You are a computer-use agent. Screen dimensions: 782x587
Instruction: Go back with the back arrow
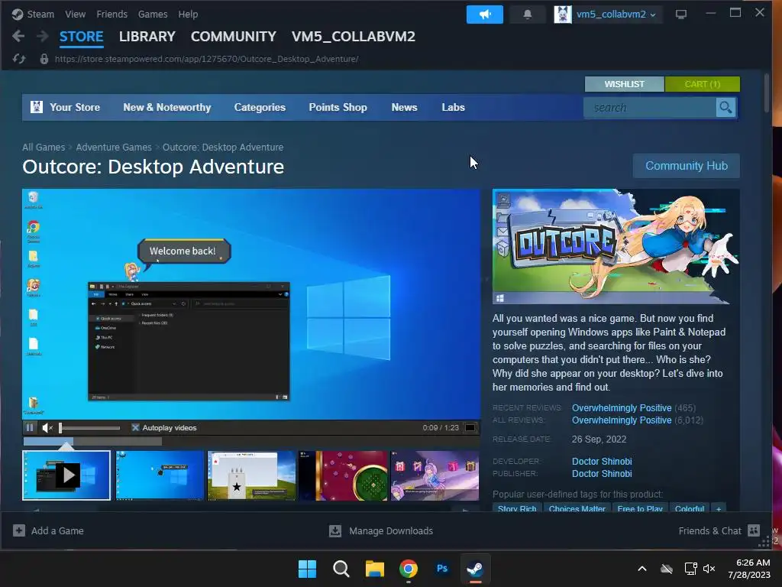coord(18,36)
